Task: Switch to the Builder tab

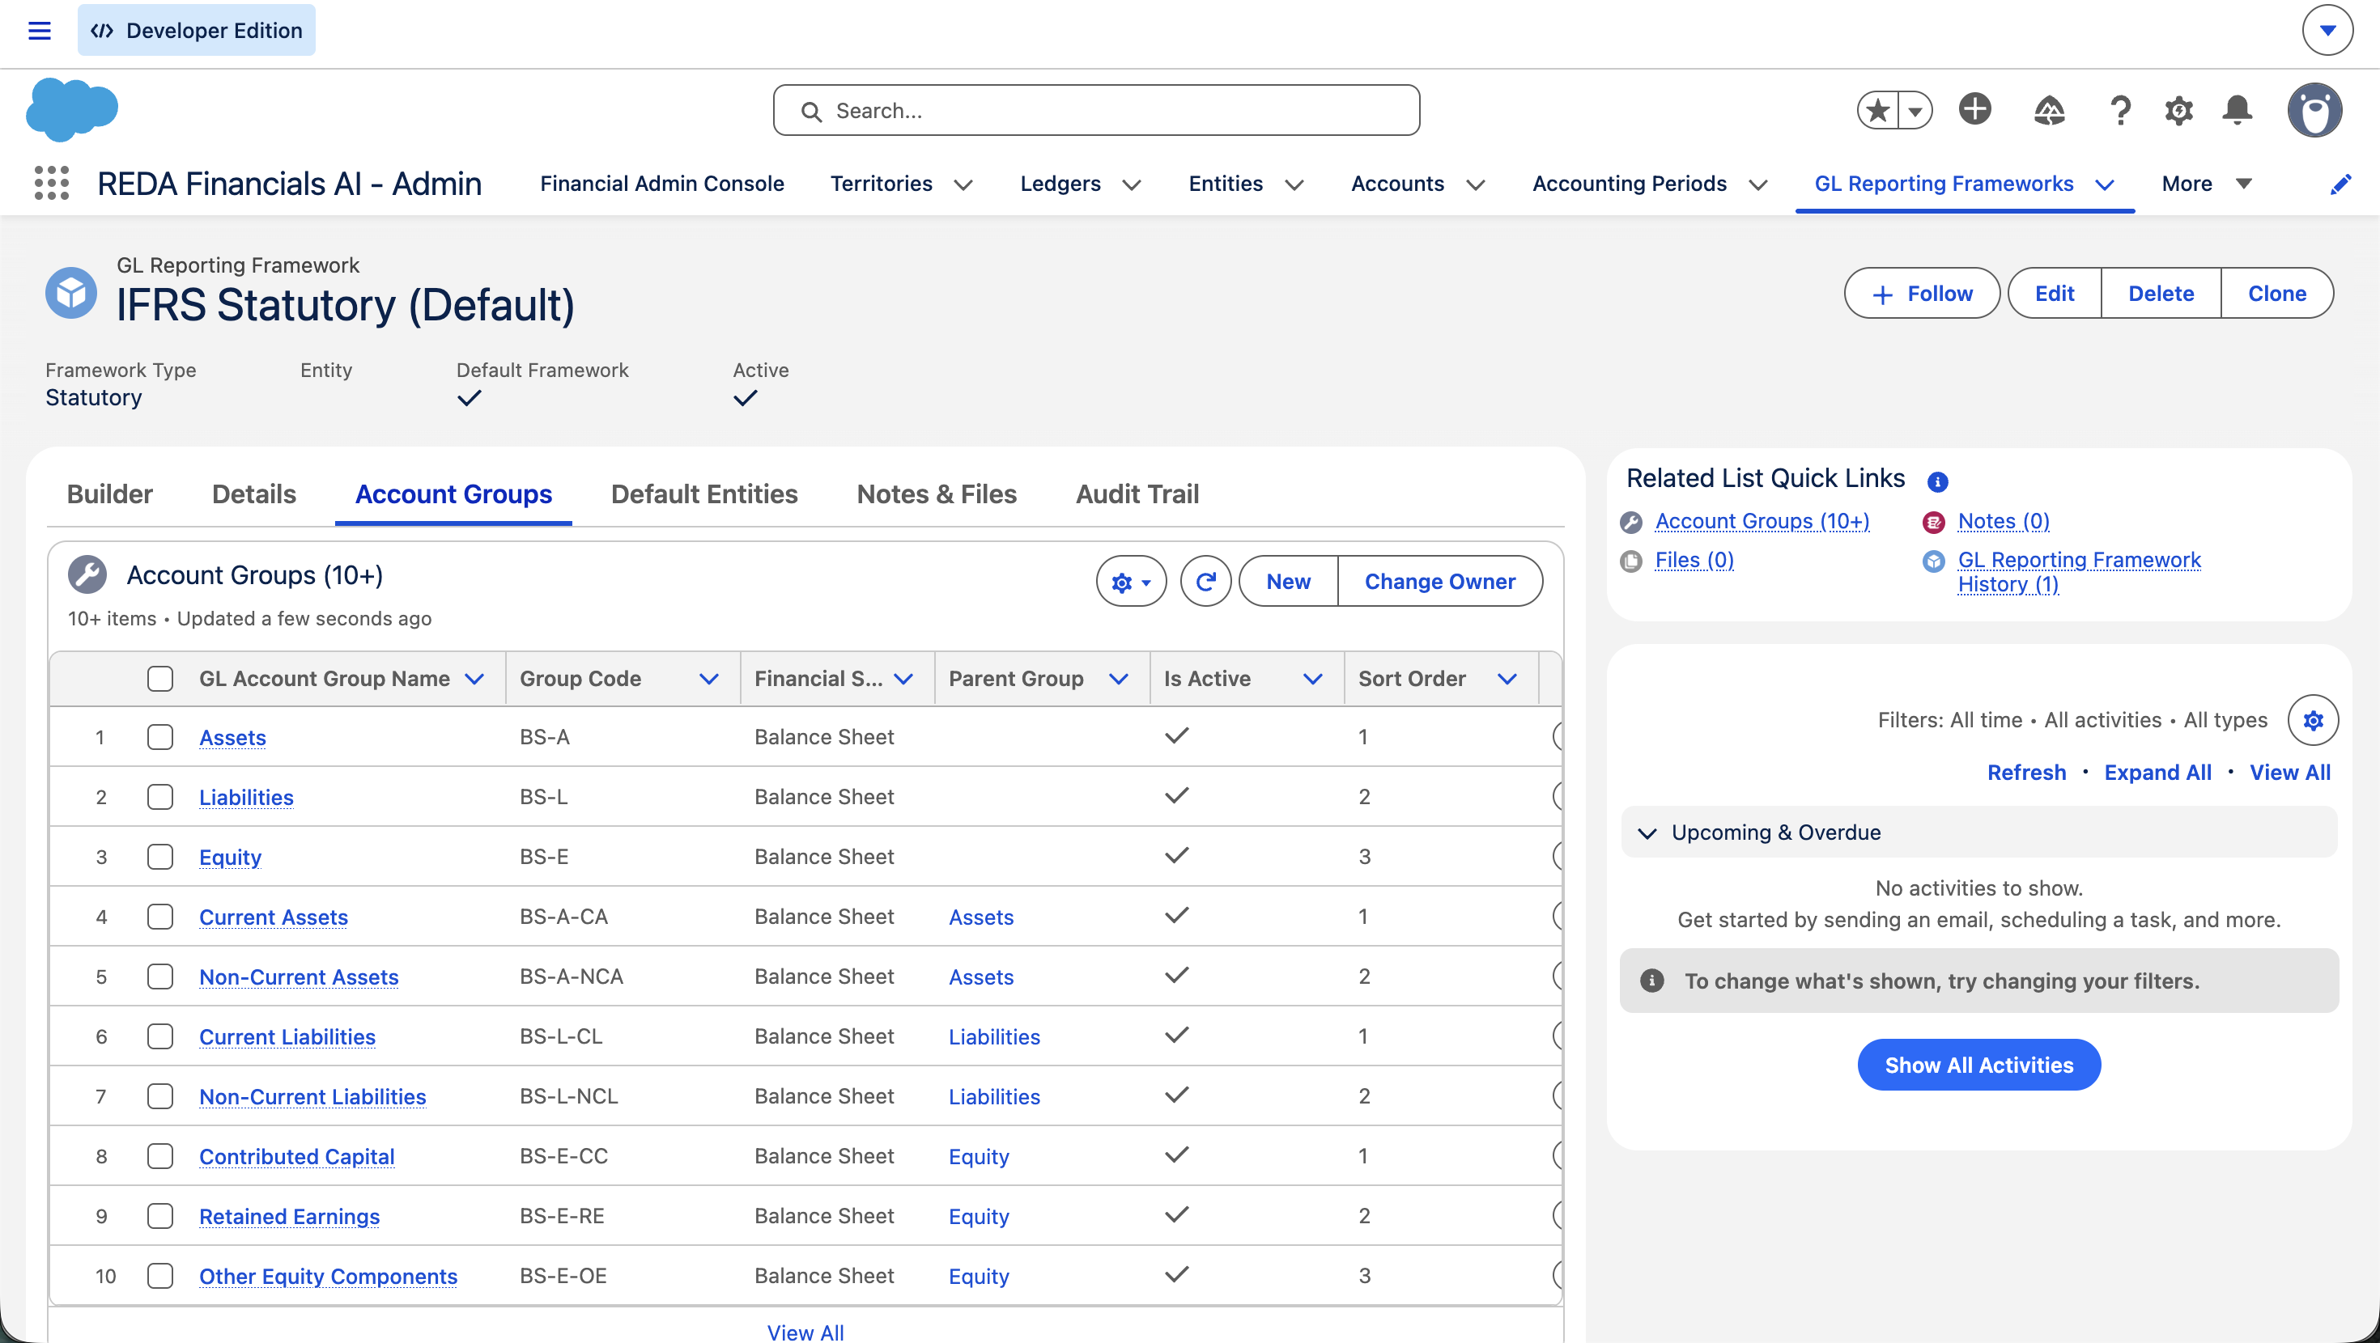Action: pos(110,494)
